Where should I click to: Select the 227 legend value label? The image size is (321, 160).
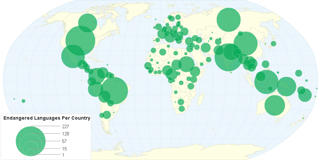[66, 126]
